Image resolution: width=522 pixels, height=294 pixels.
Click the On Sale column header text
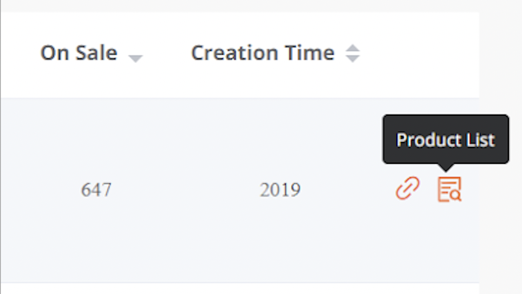click(78, 54)
